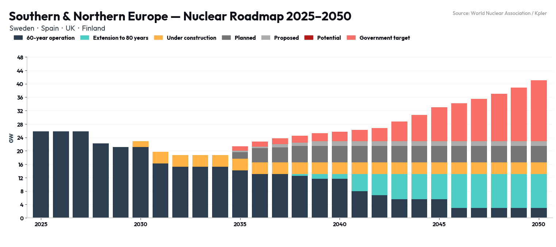
Task: Click the y-axis tick label 4
Action: [x=22, y=205]
